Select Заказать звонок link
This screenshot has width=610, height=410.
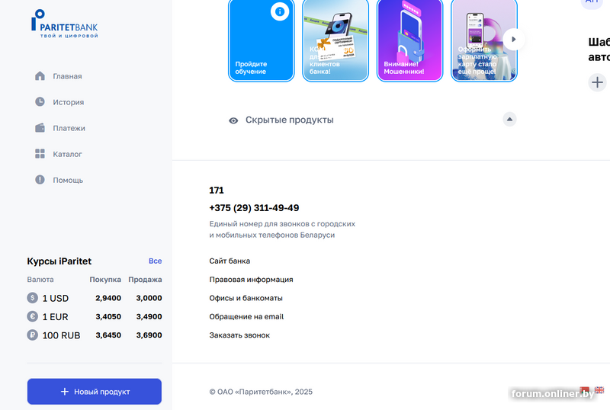(x=239, y=335)
